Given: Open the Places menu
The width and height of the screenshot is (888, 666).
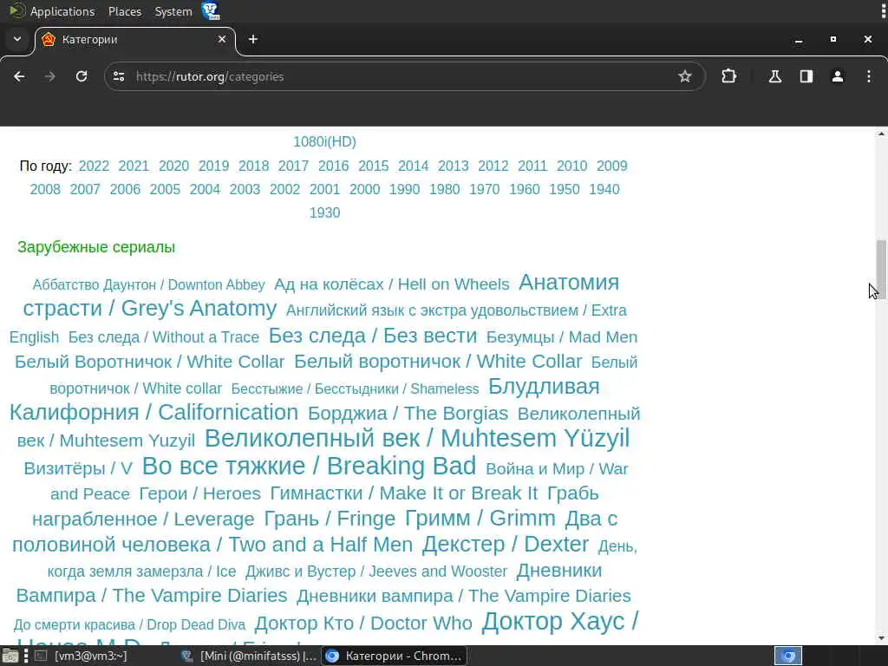Looking at the screenshot, I should 125,11.
